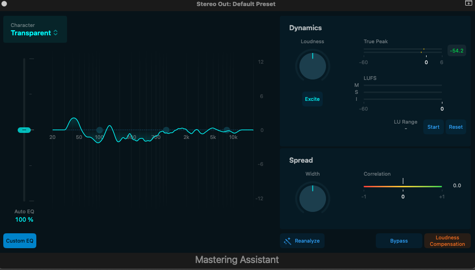Click the Auto EQ 100 % value
Viewport: 475px width, 270px height.
(24, 219)
